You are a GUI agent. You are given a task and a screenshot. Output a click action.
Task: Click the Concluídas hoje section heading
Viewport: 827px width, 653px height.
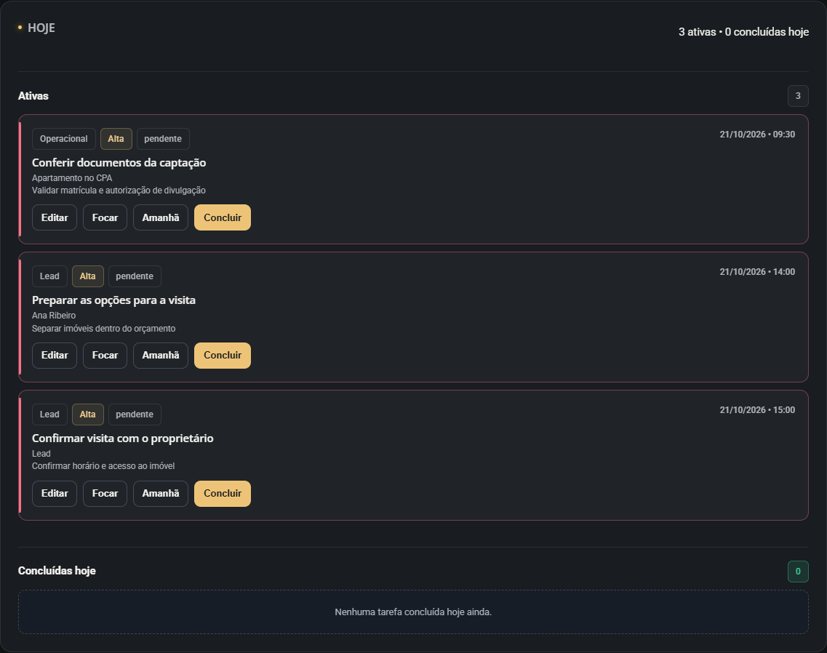point(57,571)
